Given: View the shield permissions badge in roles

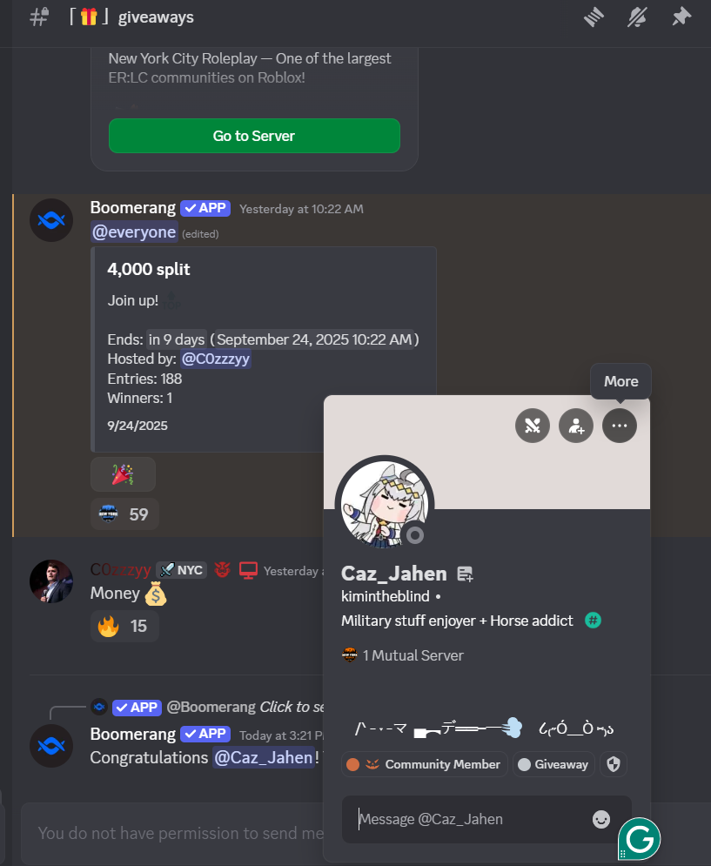Looking at the screenshot, I should [614, 764].
